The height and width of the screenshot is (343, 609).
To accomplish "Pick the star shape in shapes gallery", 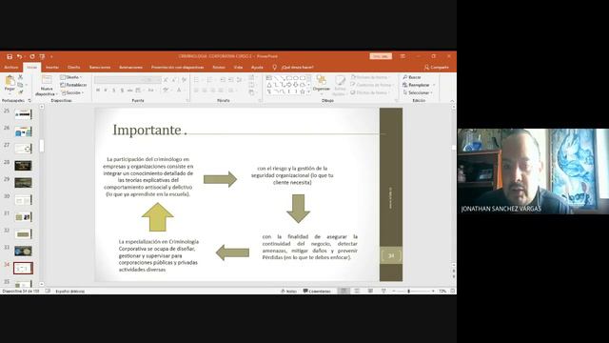I will [x=303, y=91].
